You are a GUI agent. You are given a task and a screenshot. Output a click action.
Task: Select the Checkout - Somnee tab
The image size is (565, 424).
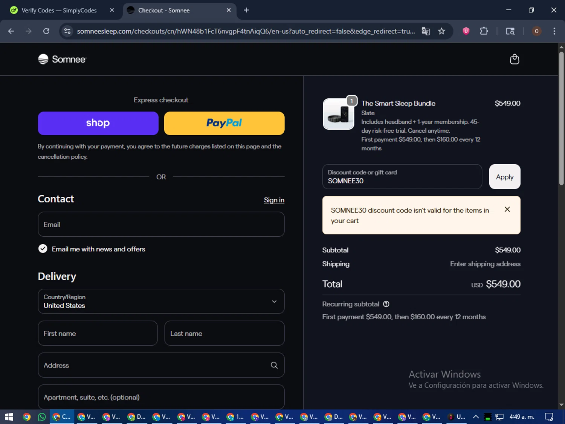coord(179,10)
